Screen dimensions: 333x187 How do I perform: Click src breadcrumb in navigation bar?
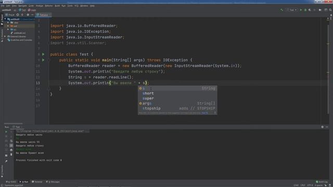[x=15, y=10]
